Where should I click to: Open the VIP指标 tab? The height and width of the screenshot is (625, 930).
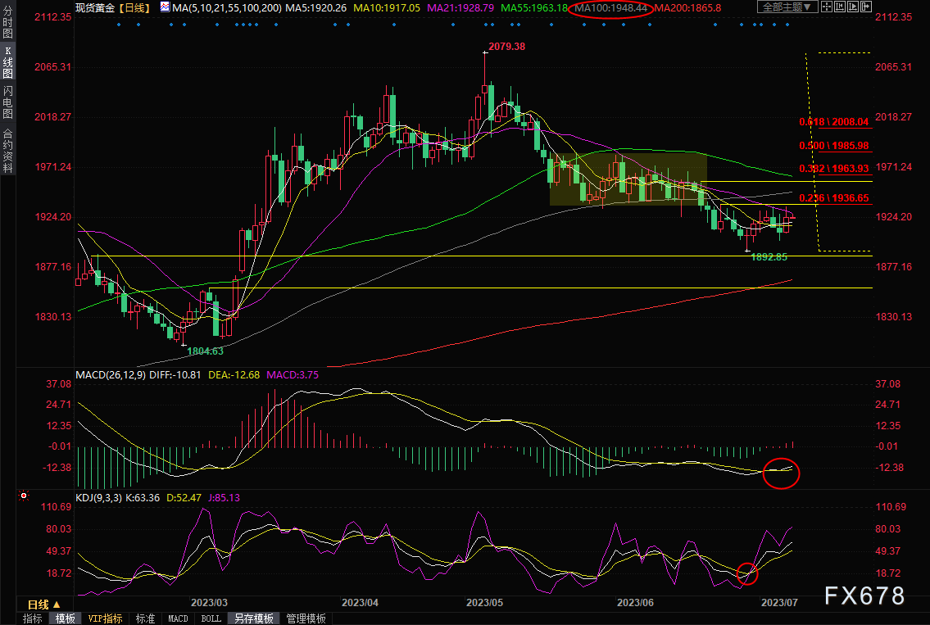105,618
